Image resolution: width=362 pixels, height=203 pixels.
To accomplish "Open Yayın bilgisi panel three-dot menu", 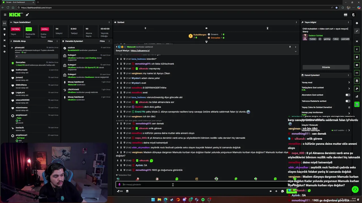I will pyautogui.click(x=348, y=22).
